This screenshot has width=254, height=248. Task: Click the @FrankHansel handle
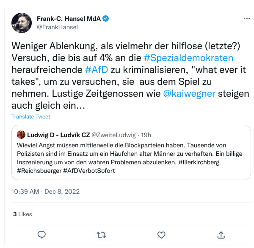click(x=58, y=27)
